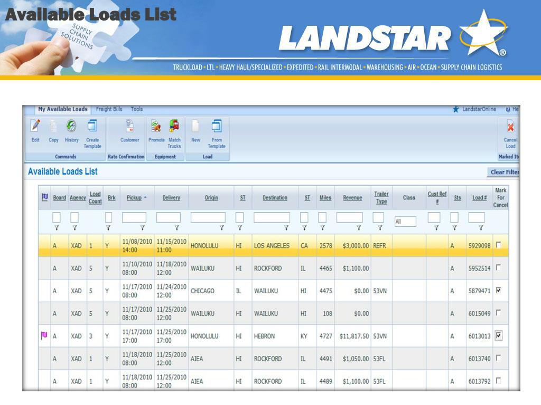
Task: Click the Destination column filter funnel
Action: 286,228
